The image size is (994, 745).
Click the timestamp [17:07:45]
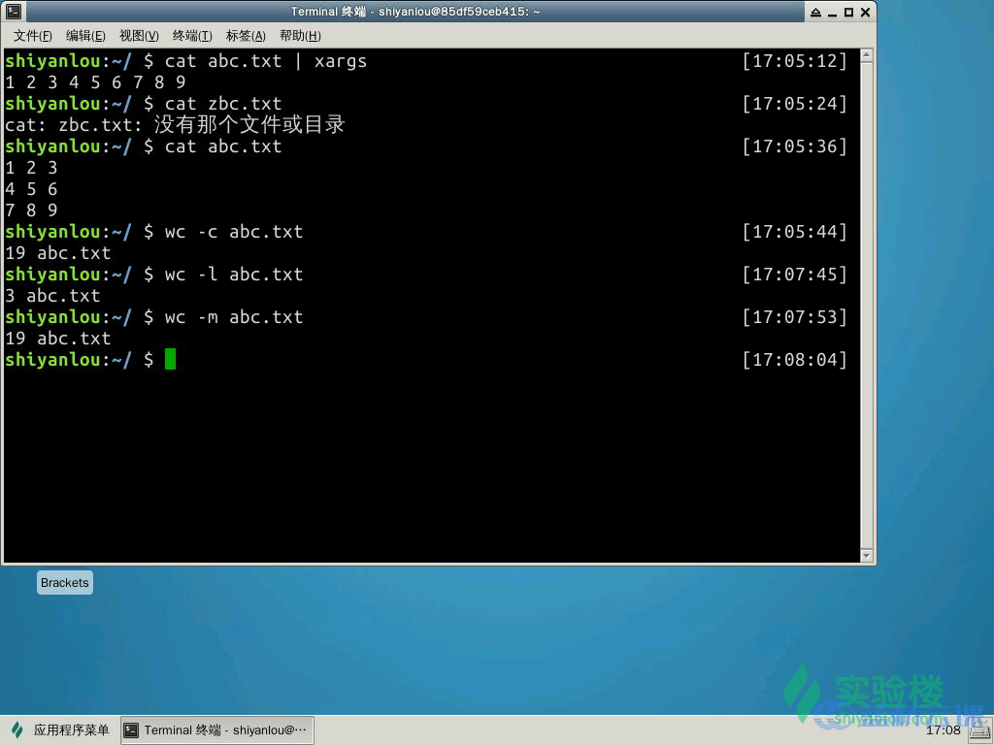click(794, 275)
